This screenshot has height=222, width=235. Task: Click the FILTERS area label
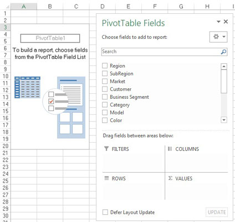tap(120, 149)
